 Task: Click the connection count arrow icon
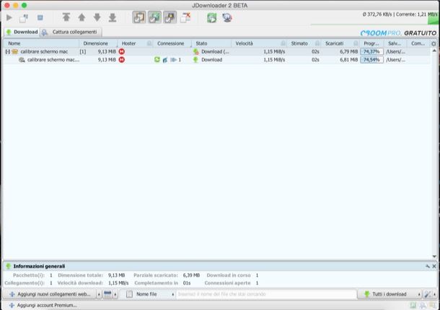tap(173, 60)
